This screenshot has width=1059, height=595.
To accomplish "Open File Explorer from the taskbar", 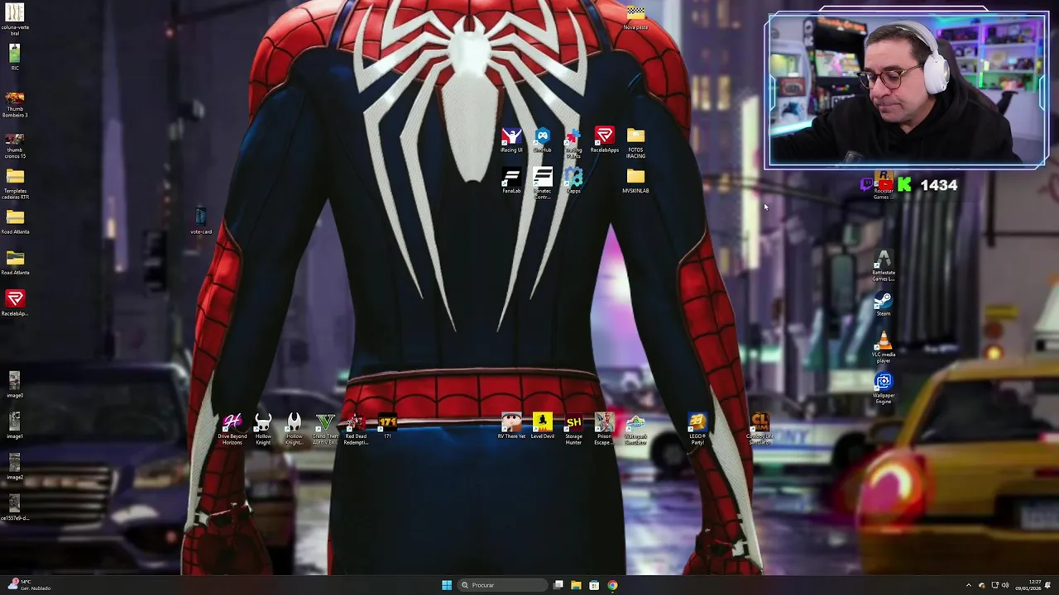I will (x=576, y=585).
